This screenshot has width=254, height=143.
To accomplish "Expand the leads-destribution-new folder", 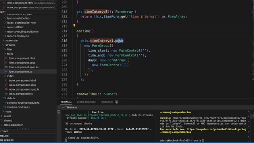I will pyautogui.click(x=21, y=23).
